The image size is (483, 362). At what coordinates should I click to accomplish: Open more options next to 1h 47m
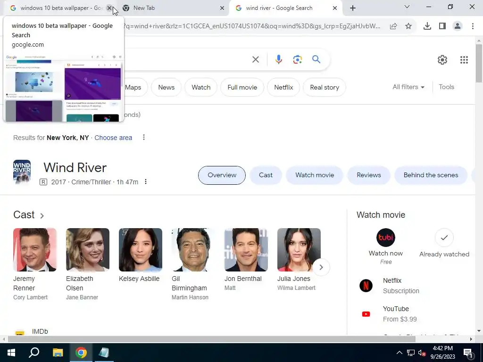[146, 182]
